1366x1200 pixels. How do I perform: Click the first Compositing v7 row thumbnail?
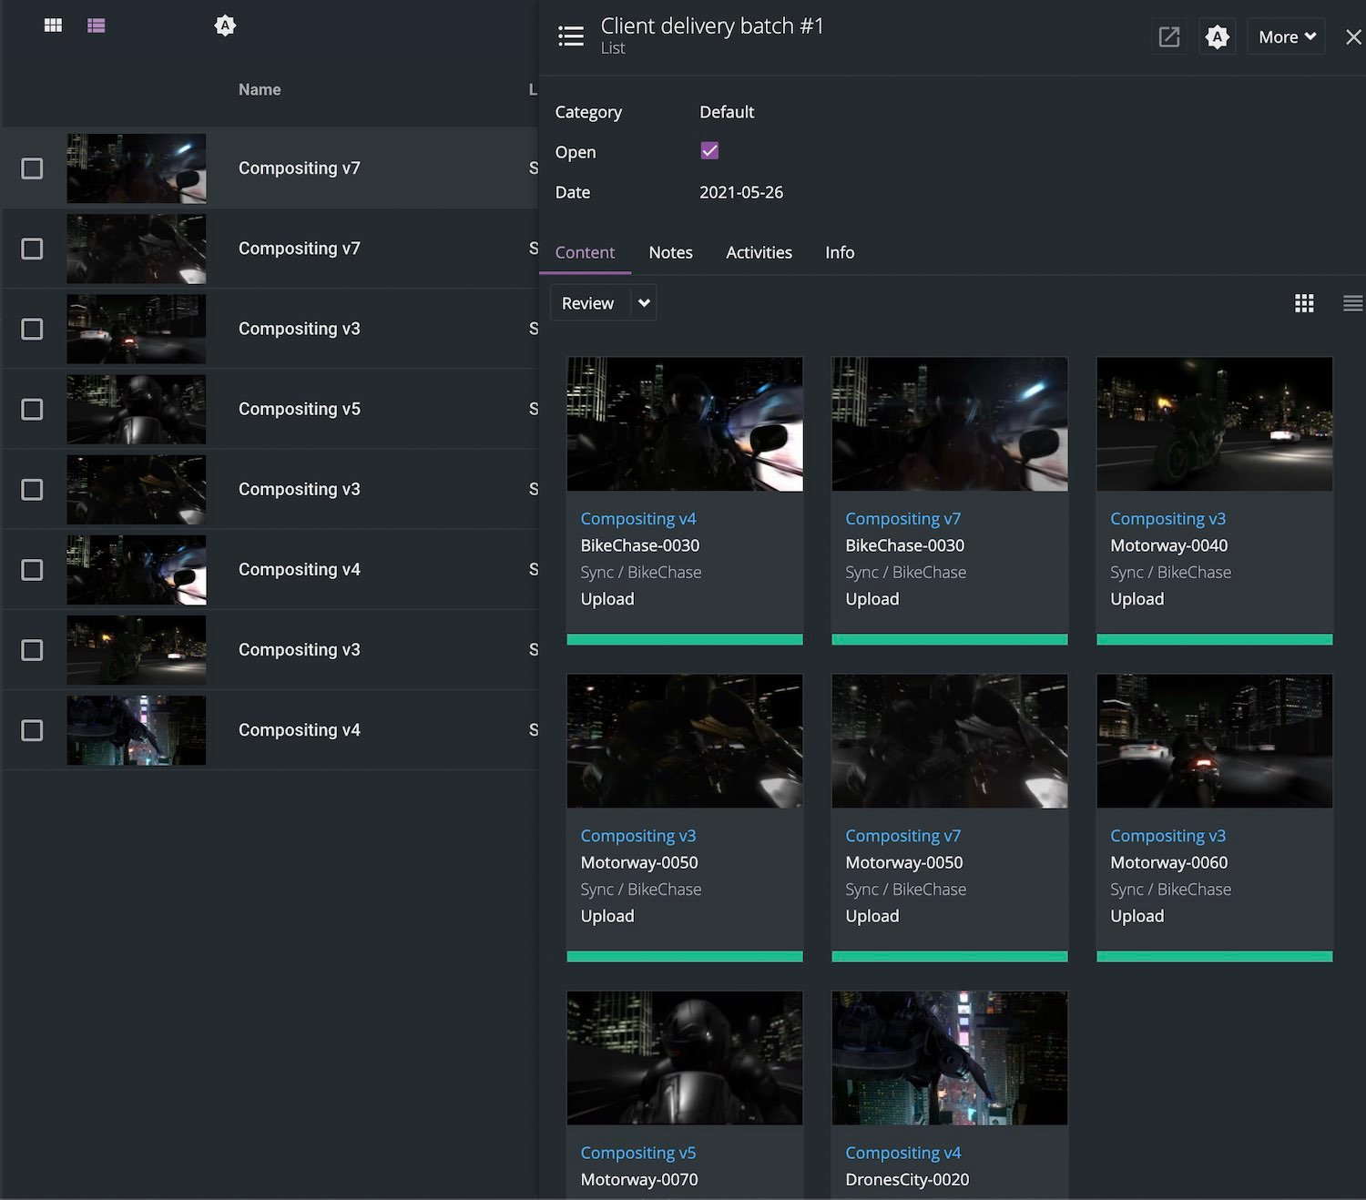tap(137, 168)
